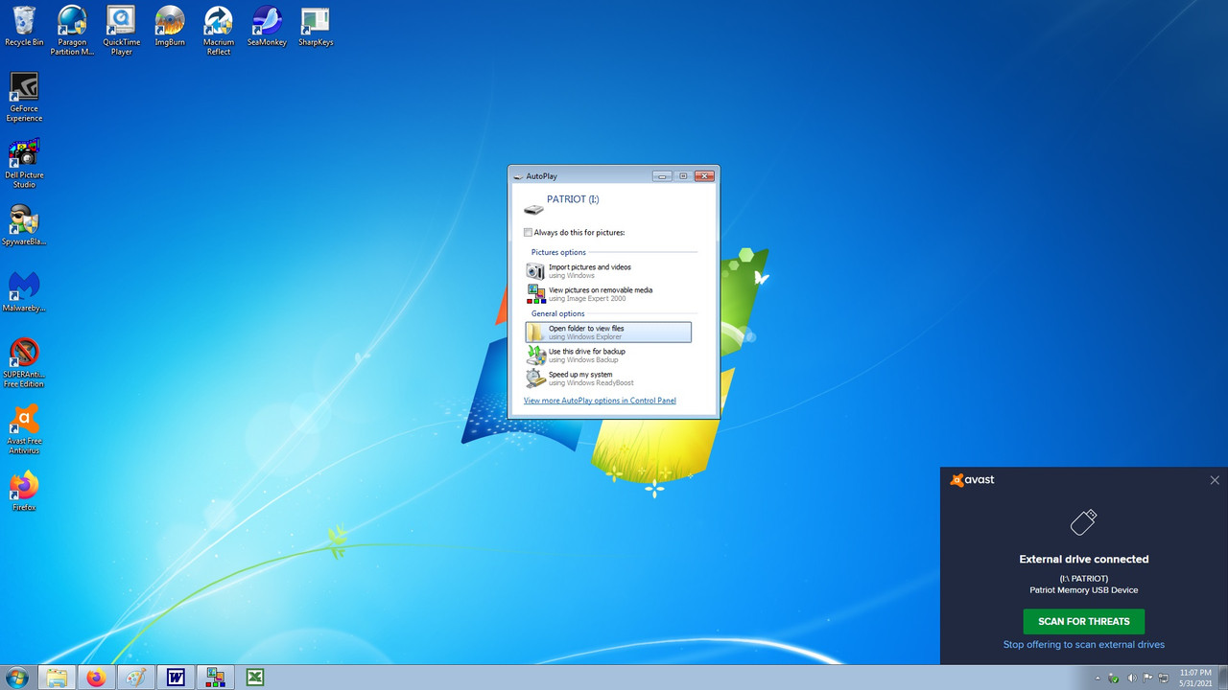Launch the SeaMonkey browser
The height and width of the screenshot is (690, 1228).
click(267, 21)
